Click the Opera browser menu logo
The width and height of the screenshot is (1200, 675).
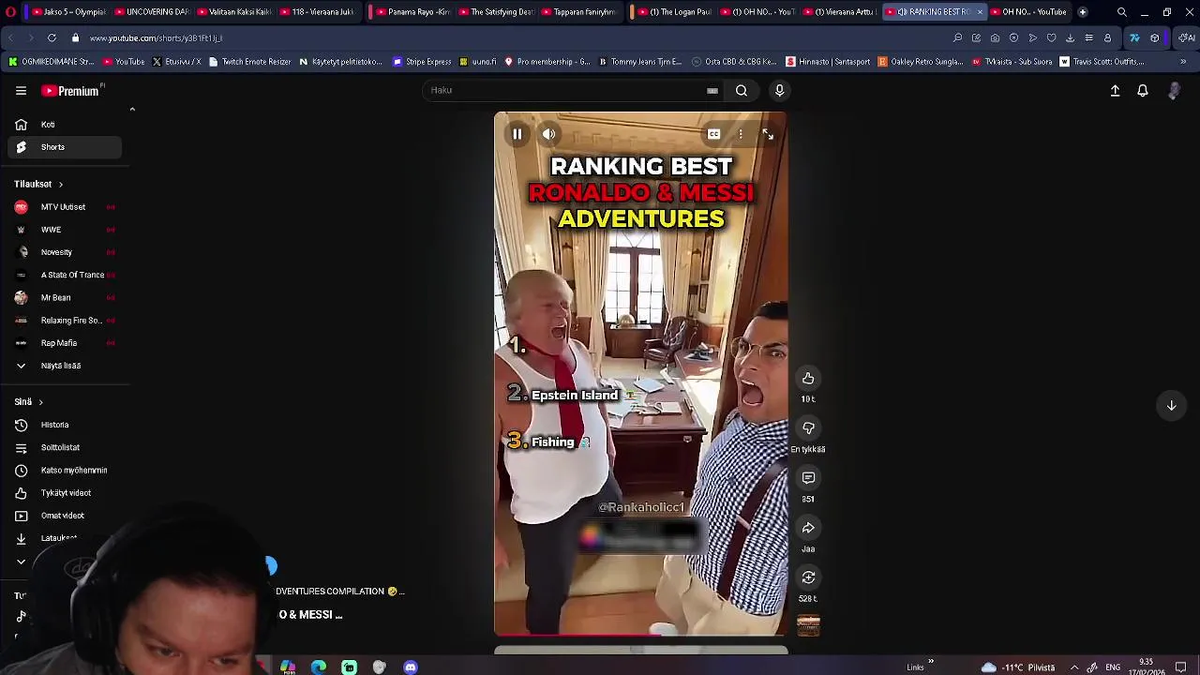click(10, 12)
